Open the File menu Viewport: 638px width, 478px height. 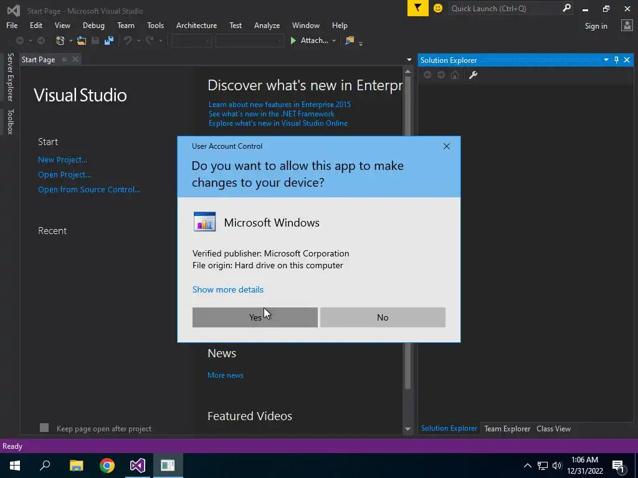[x=12, y=25]
